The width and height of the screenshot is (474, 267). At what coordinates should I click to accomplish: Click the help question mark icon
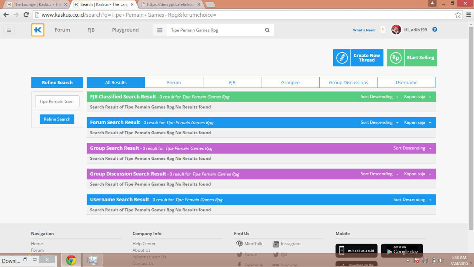click(435, 30)
